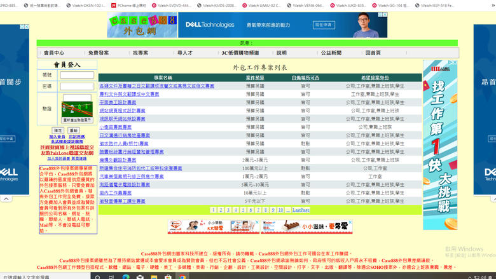Open the 尋人才 menu item

[185, 53]
